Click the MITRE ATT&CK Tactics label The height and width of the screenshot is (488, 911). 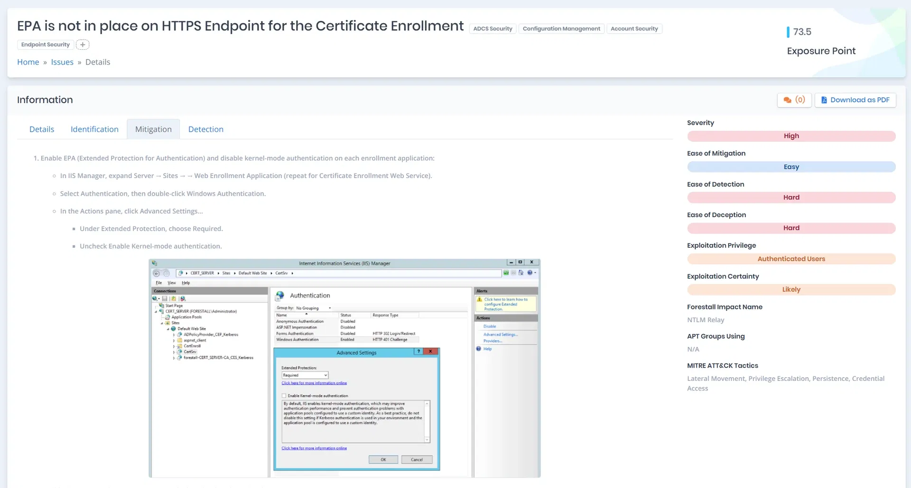722,366
